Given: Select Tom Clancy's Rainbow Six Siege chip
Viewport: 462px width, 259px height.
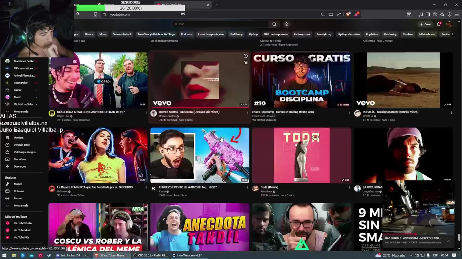Looking at the screenshot, I should (156, 34).
